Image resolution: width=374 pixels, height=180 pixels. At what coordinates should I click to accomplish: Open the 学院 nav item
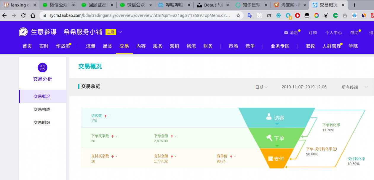[353, 46]
